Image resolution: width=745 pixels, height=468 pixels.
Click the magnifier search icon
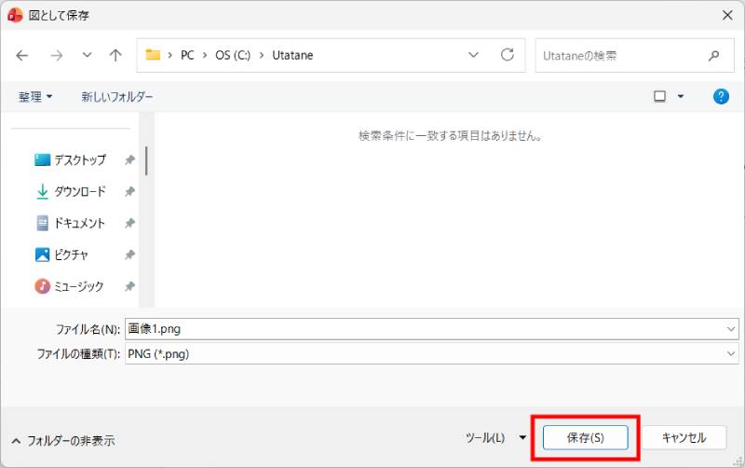coord(713,56)
